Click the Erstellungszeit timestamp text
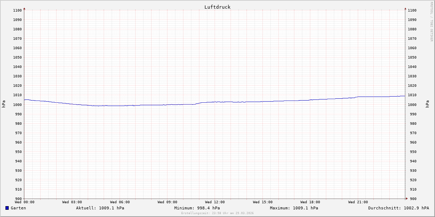Image resolution: width=435 pixels, height=217 pixels. click(217, 213)
